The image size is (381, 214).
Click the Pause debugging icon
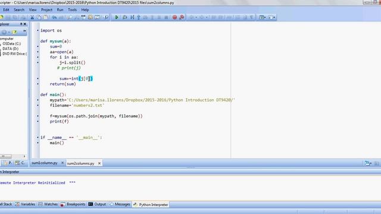(x=159, y=17)
